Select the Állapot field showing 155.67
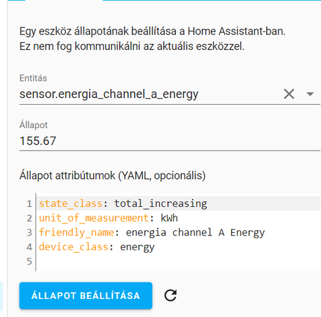Viewport: 321px width, 317px height. click(169, 141)
